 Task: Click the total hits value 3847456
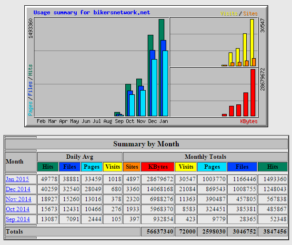click(275, 232)
